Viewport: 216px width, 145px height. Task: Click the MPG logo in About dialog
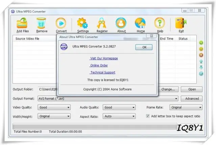point(64,47)
